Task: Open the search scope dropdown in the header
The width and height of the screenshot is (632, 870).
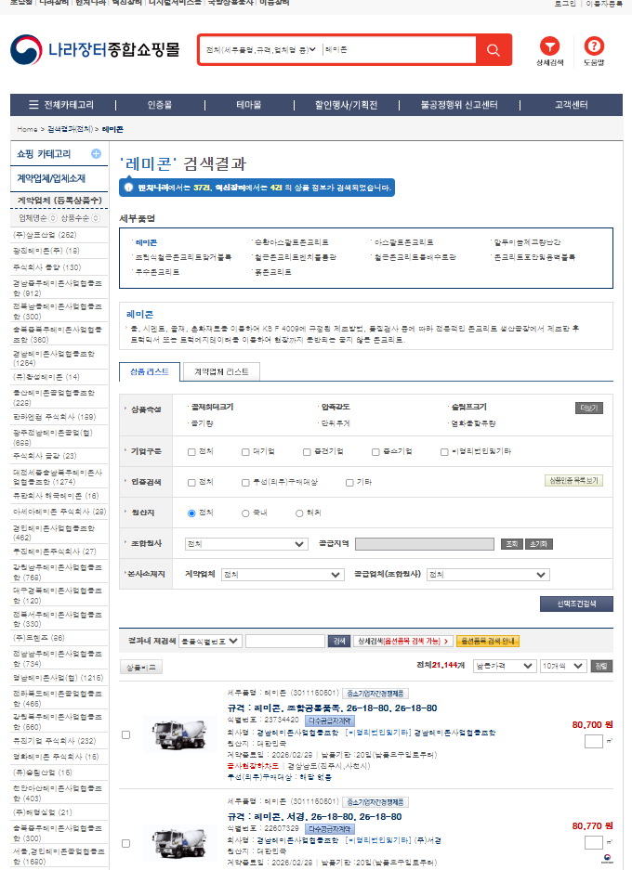Action: point(260,50)
